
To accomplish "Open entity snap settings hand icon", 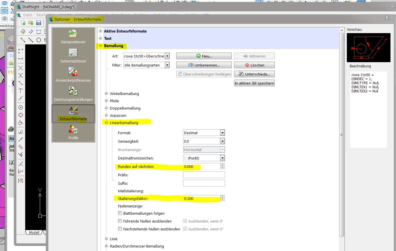I will coord(21,181).
